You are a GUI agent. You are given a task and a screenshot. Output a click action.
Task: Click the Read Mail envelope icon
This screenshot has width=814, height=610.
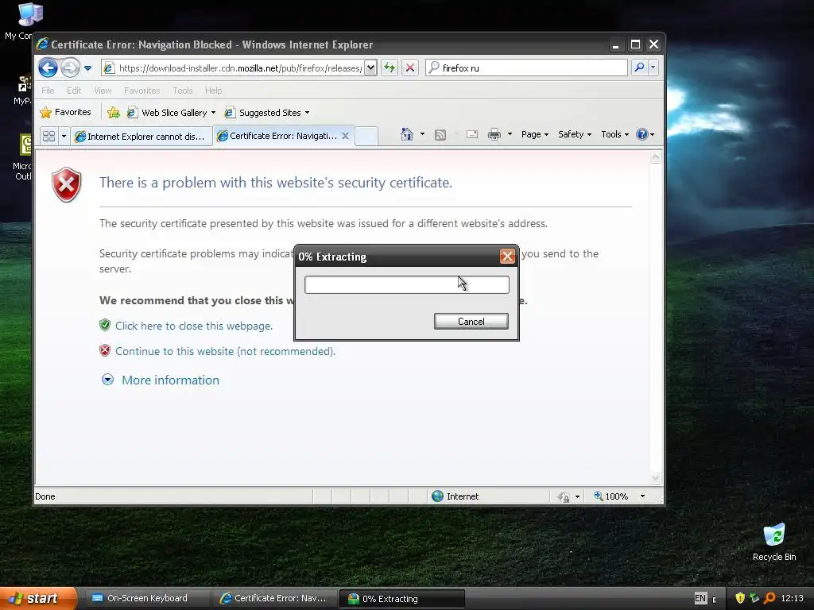coord(472,134)
